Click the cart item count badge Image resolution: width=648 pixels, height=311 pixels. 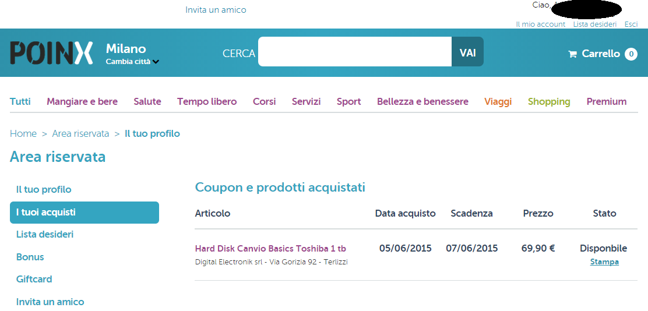tap(631, 54)
